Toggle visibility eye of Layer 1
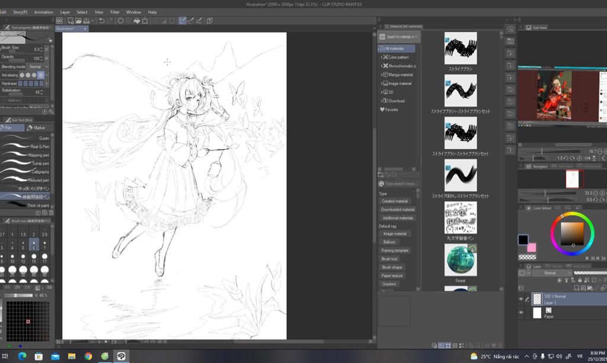The image size is (607, 363). (520, 299)
